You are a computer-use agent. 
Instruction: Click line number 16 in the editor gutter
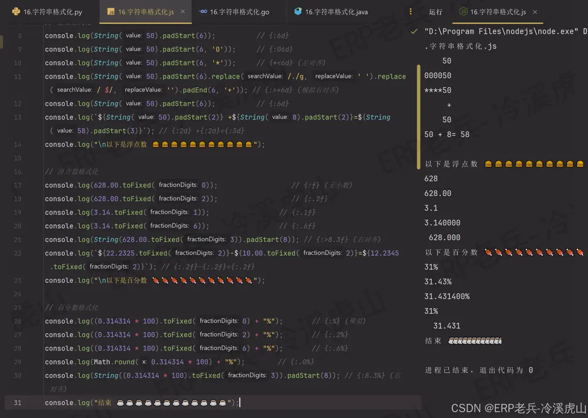[x=17, y=171]
